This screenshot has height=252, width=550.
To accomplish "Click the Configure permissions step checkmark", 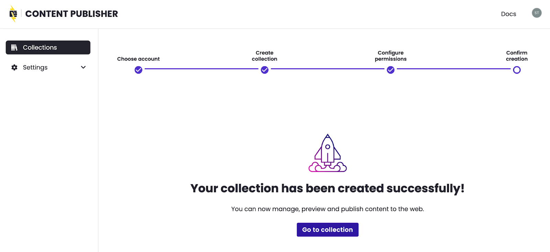I will tap(390, 70).
